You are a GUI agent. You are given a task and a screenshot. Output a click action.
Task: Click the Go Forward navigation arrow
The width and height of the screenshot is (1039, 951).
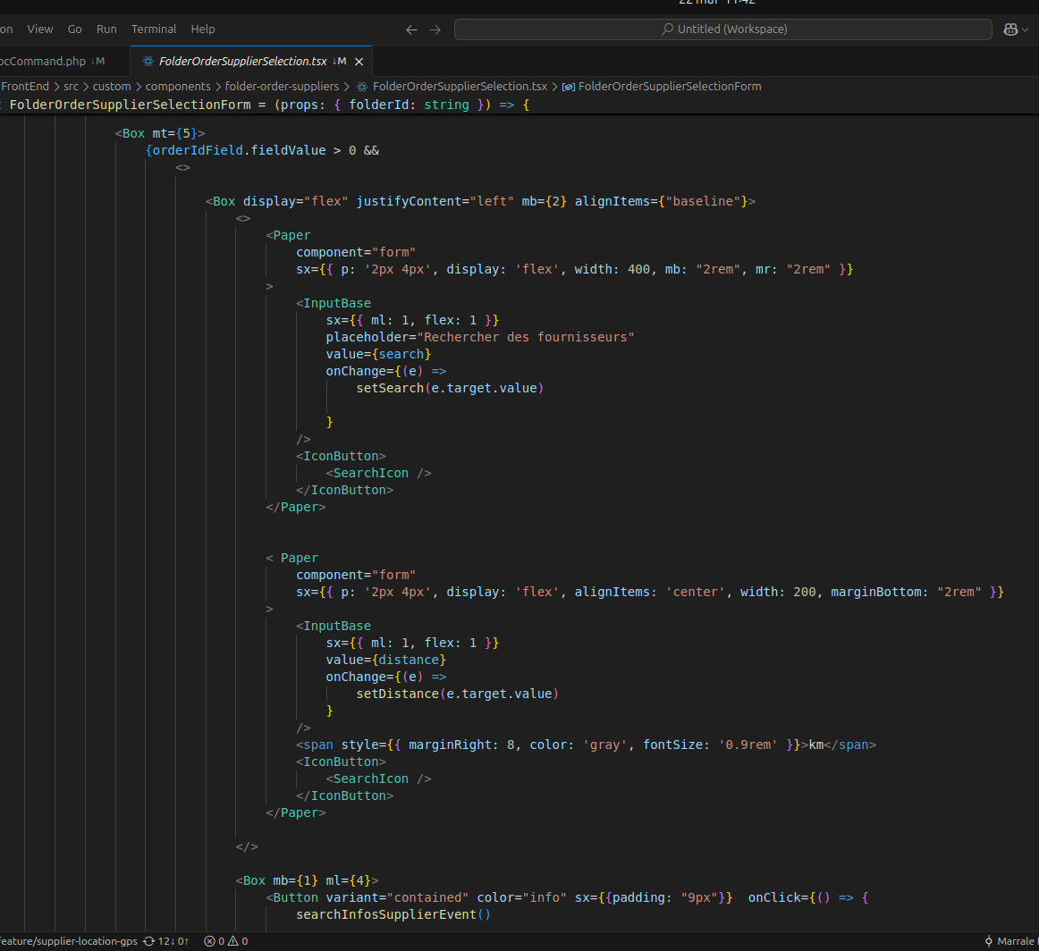pos(435,29)
